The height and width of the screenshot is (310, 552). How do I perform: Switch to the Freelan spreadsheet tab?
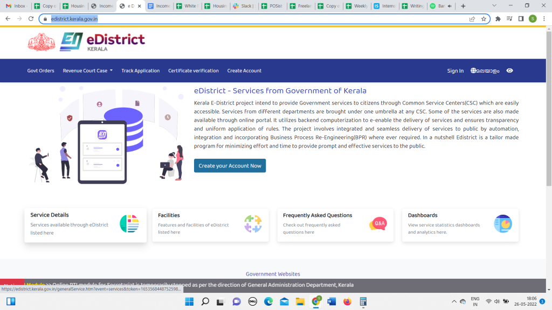click(x=301, y=6)
